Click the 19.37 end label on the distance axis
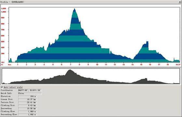Image resolution: width=182 pixels, height=117 pixels. (178, 64)
